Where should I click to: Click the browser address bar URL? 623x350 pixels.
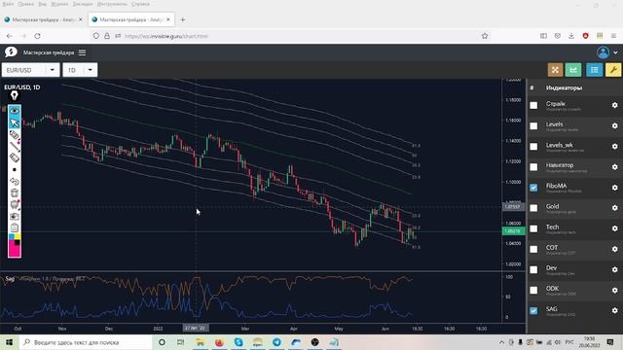coord(165,36)
